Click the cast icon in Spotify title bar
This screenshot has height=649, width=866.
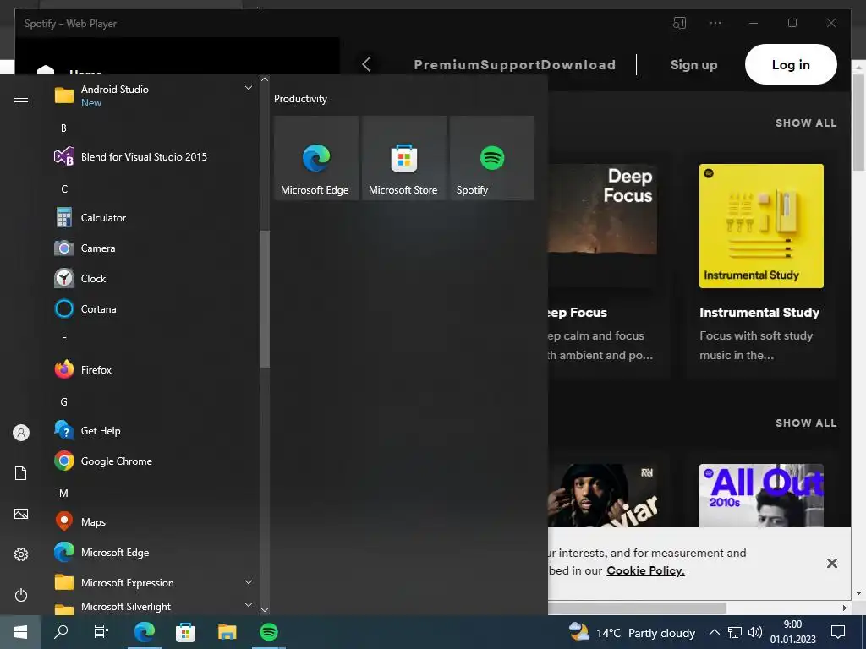pyautogui.click(x=679, y=23)
